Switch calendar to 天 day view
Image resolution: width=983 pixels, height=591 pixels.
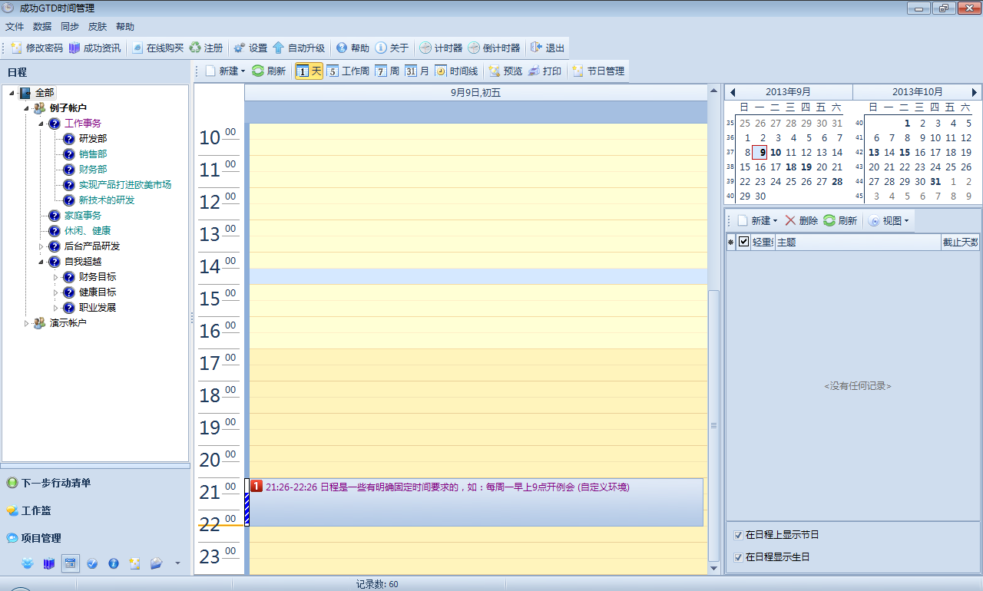click(x=309, y=71)
